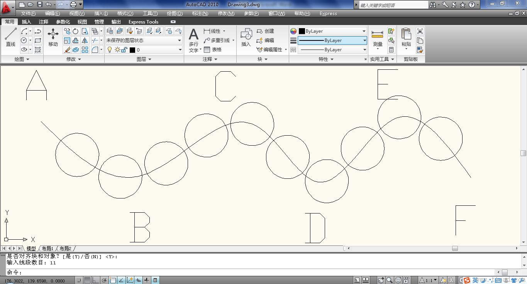Click the Undo arrow in quick access toolbar
Image resolution: width=527 pixels, height=284 pixels.
[48, 5]
